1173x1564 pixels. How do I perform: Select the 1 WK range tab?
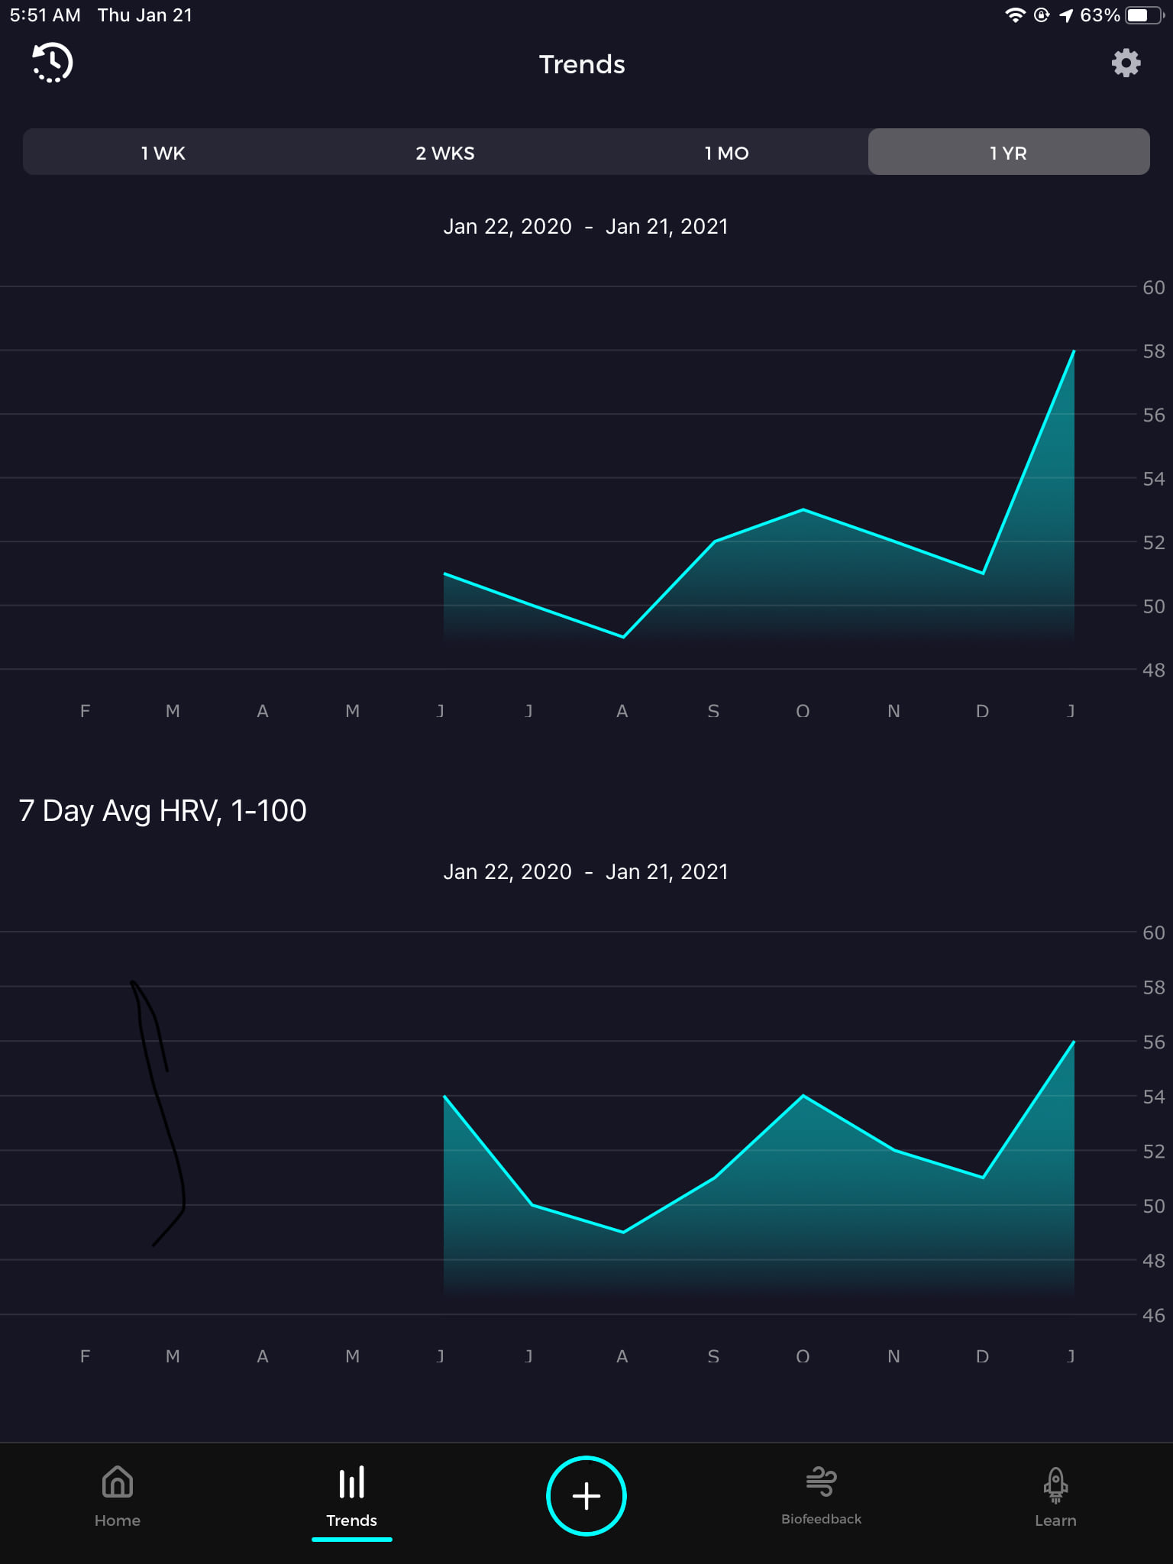click(163, 153)
